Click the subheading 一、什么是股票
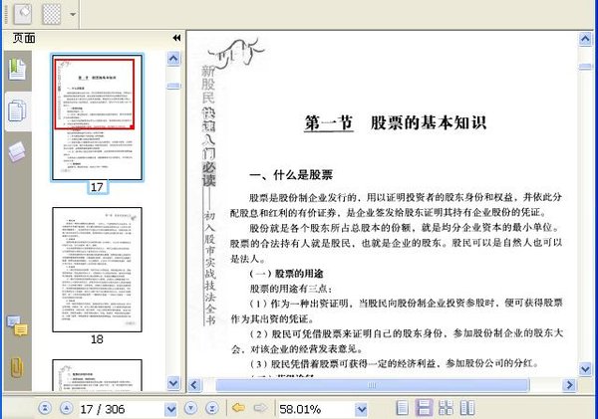Image resolution: width=598 pixels, height=419 pixels. pyautogui.click(x=291, y=175)
